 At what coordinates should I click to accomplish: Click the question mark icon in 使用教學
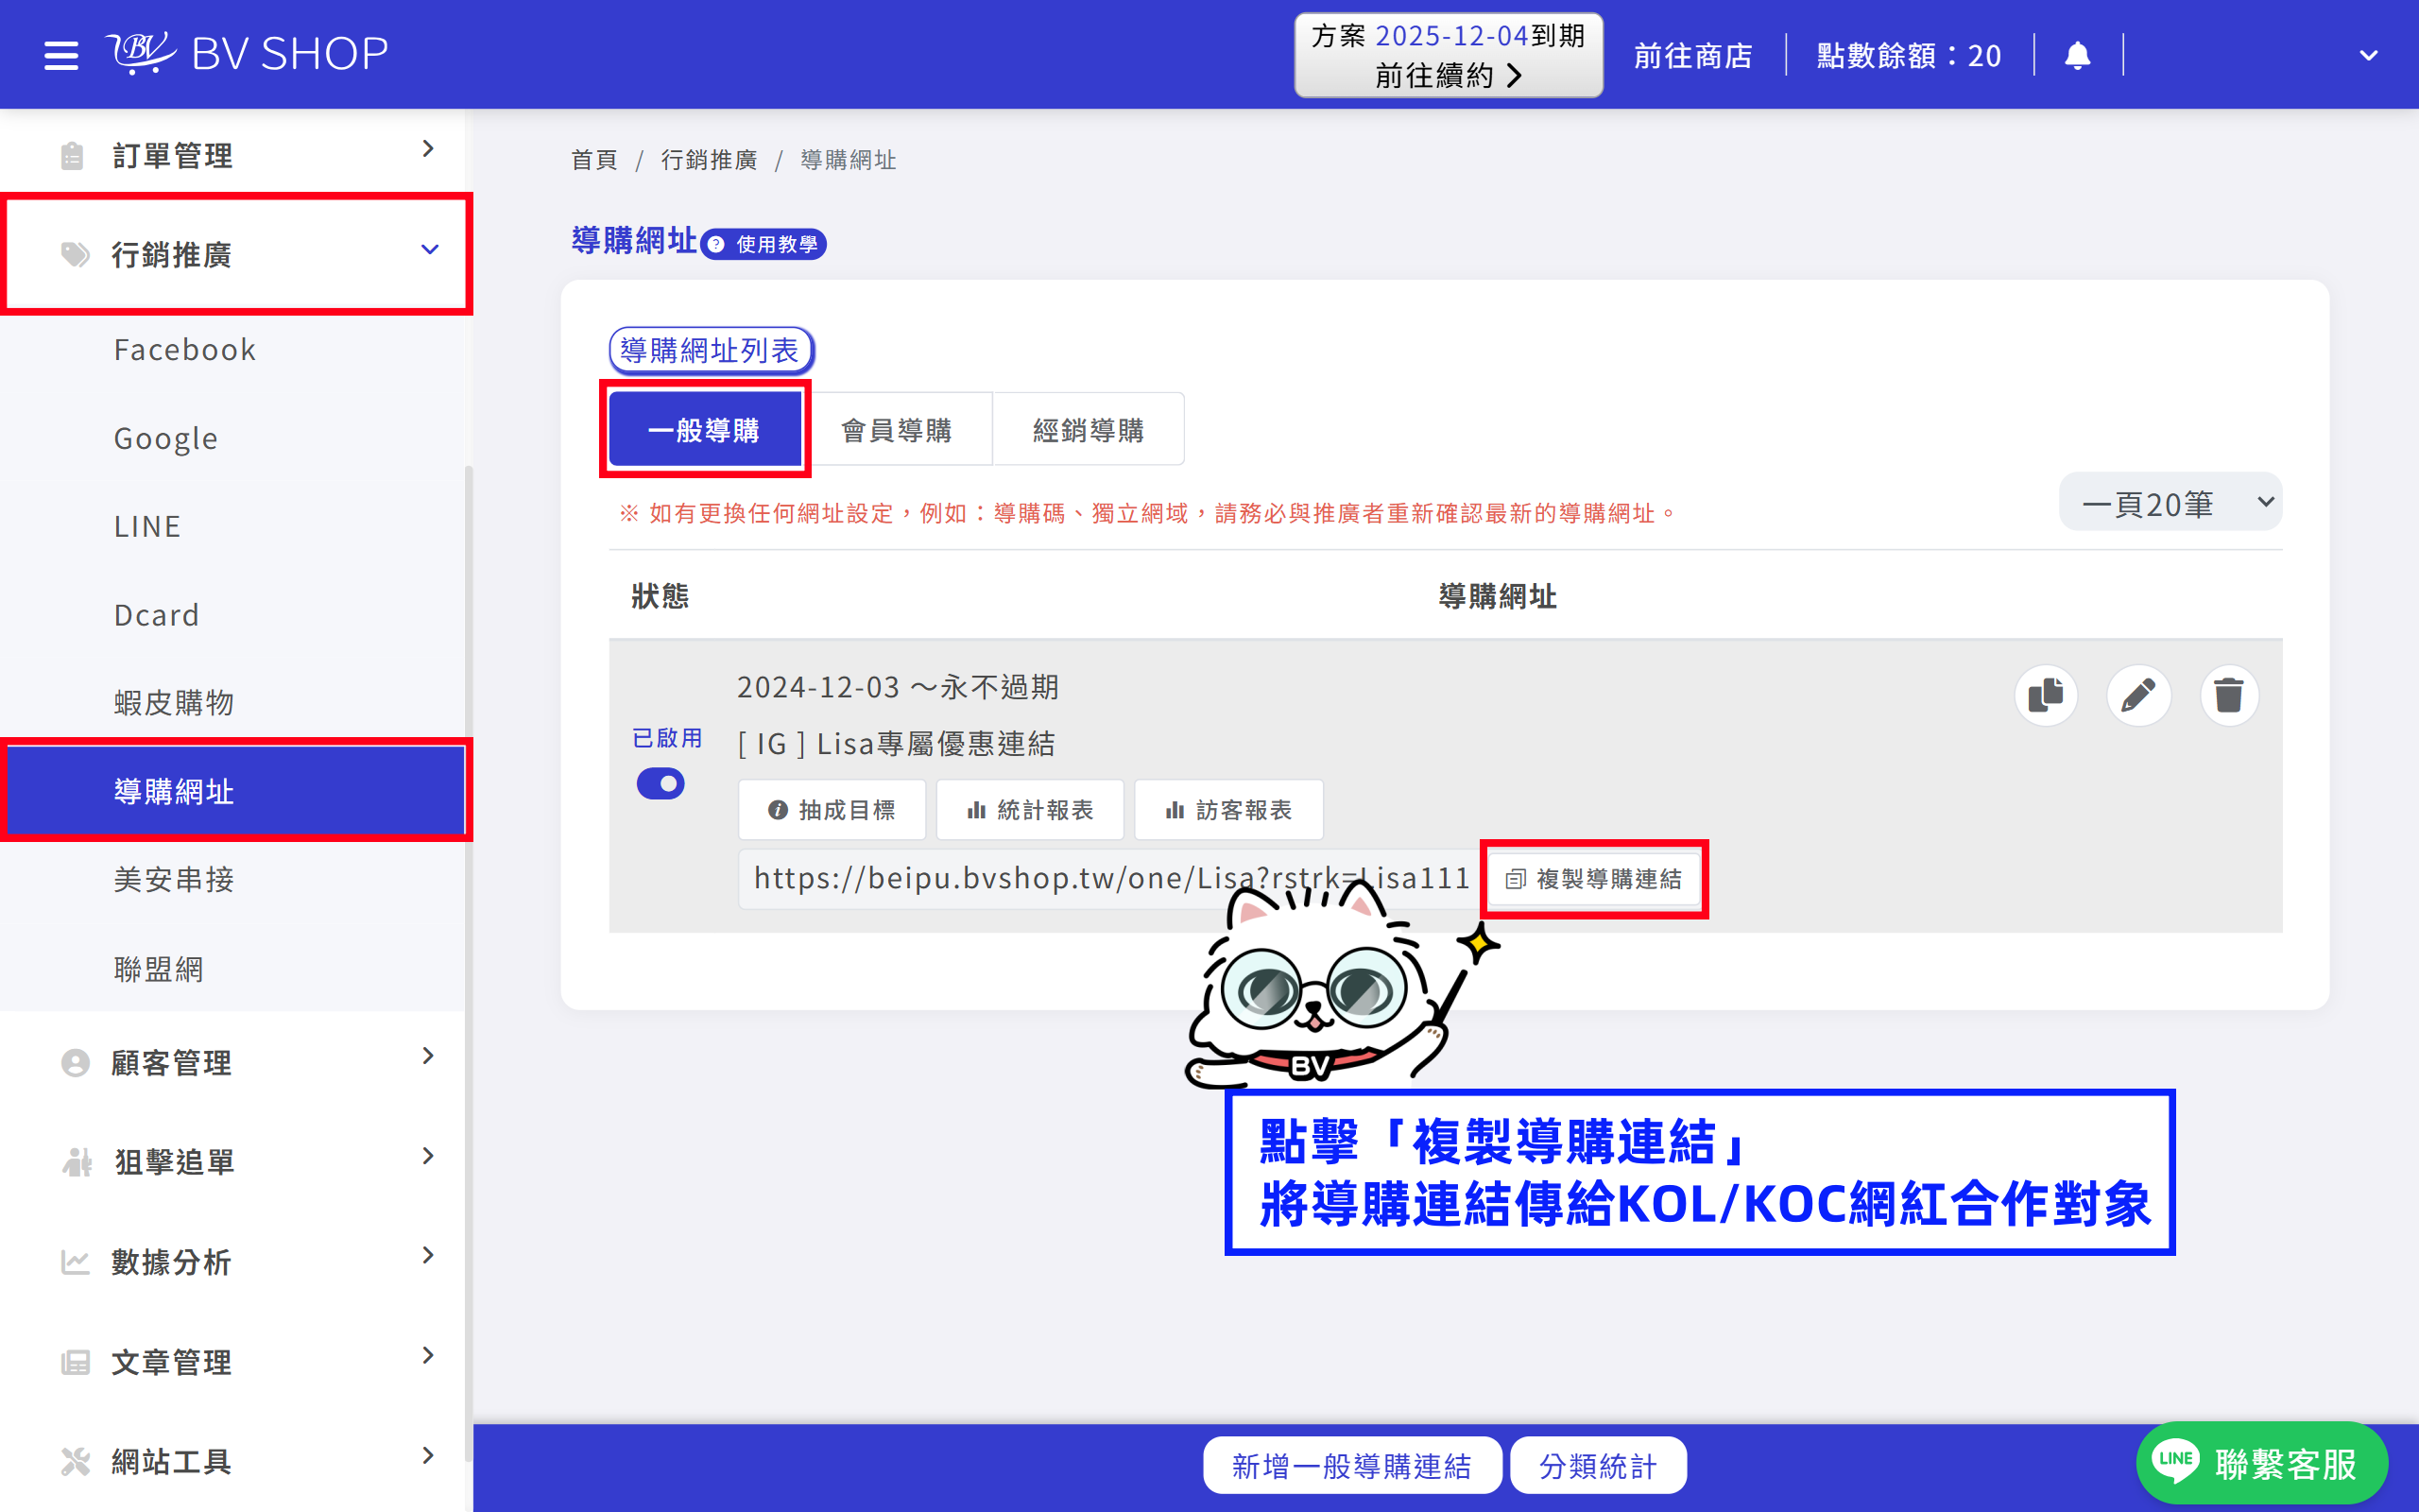pos(716,244)
